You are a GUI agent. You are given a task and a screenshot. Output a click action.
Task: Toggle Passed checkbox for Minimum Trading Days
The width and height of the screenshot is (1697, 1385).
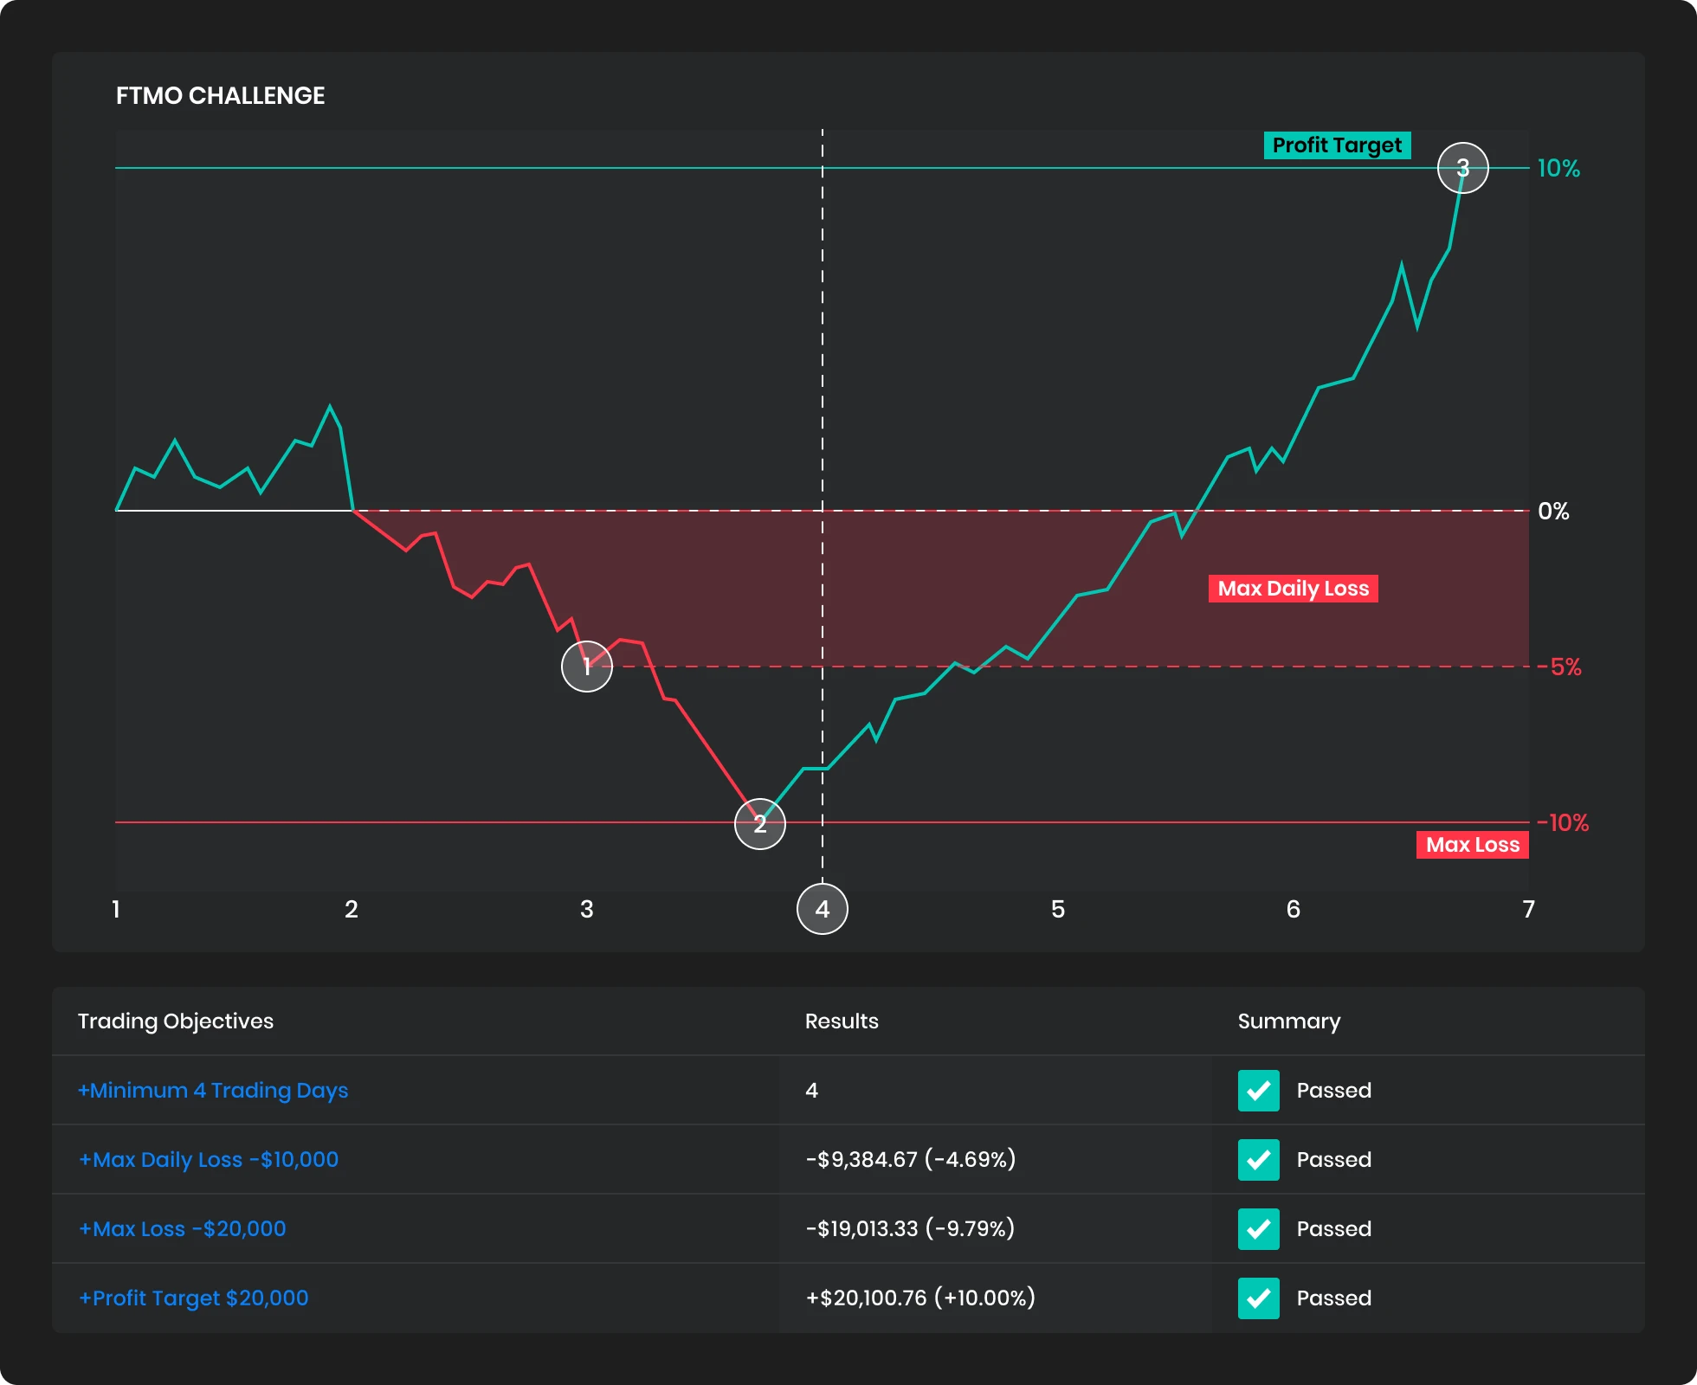click(1258, 1091)
